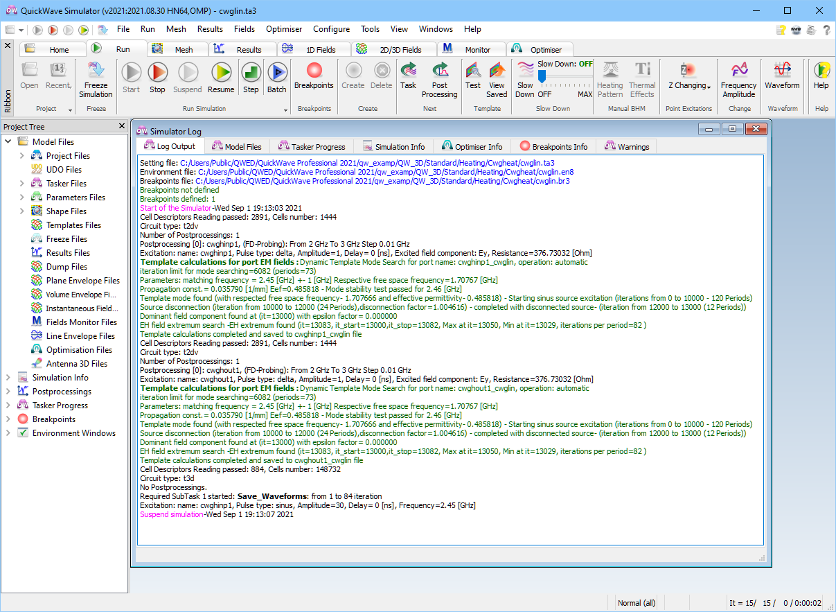Maximize the Simulator Log window
The width and height of the screenshot is (836, 612).
tap(731, 129)
